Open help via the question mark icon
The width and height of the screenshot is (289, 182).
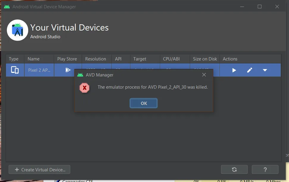tap(265, 169)
